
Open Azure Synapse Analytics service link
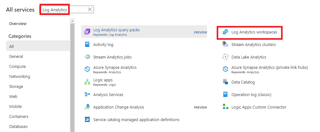[x=115, y=67]
